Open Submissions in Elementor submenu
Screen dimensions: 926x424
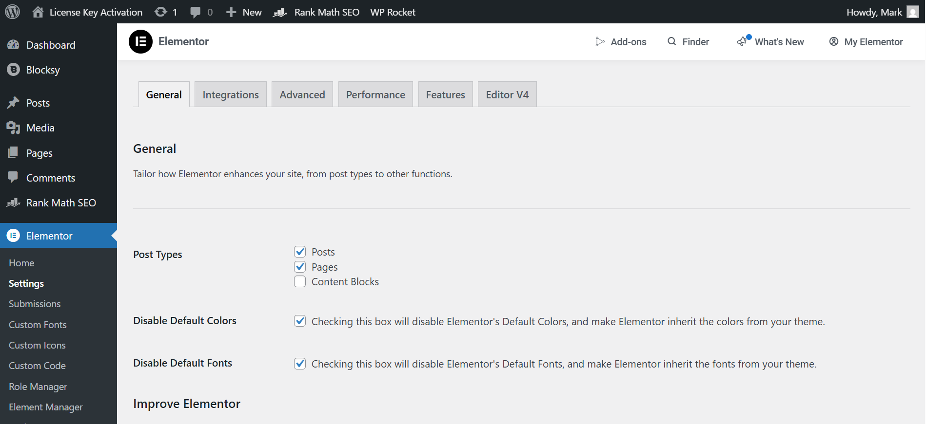pos(35,304)
